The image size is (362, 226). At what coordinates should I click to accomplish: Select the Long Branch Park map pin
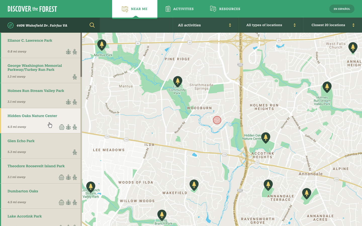162,215
